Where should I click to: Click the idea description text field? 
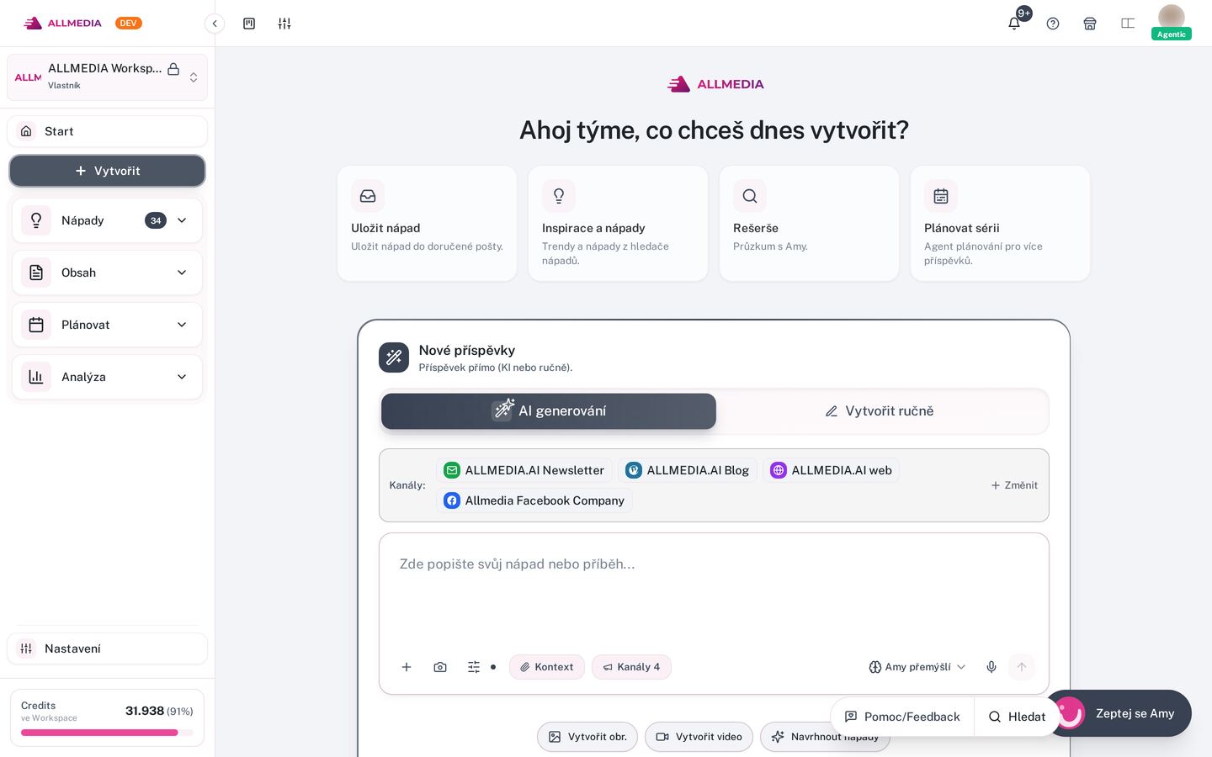coord(714,589)
